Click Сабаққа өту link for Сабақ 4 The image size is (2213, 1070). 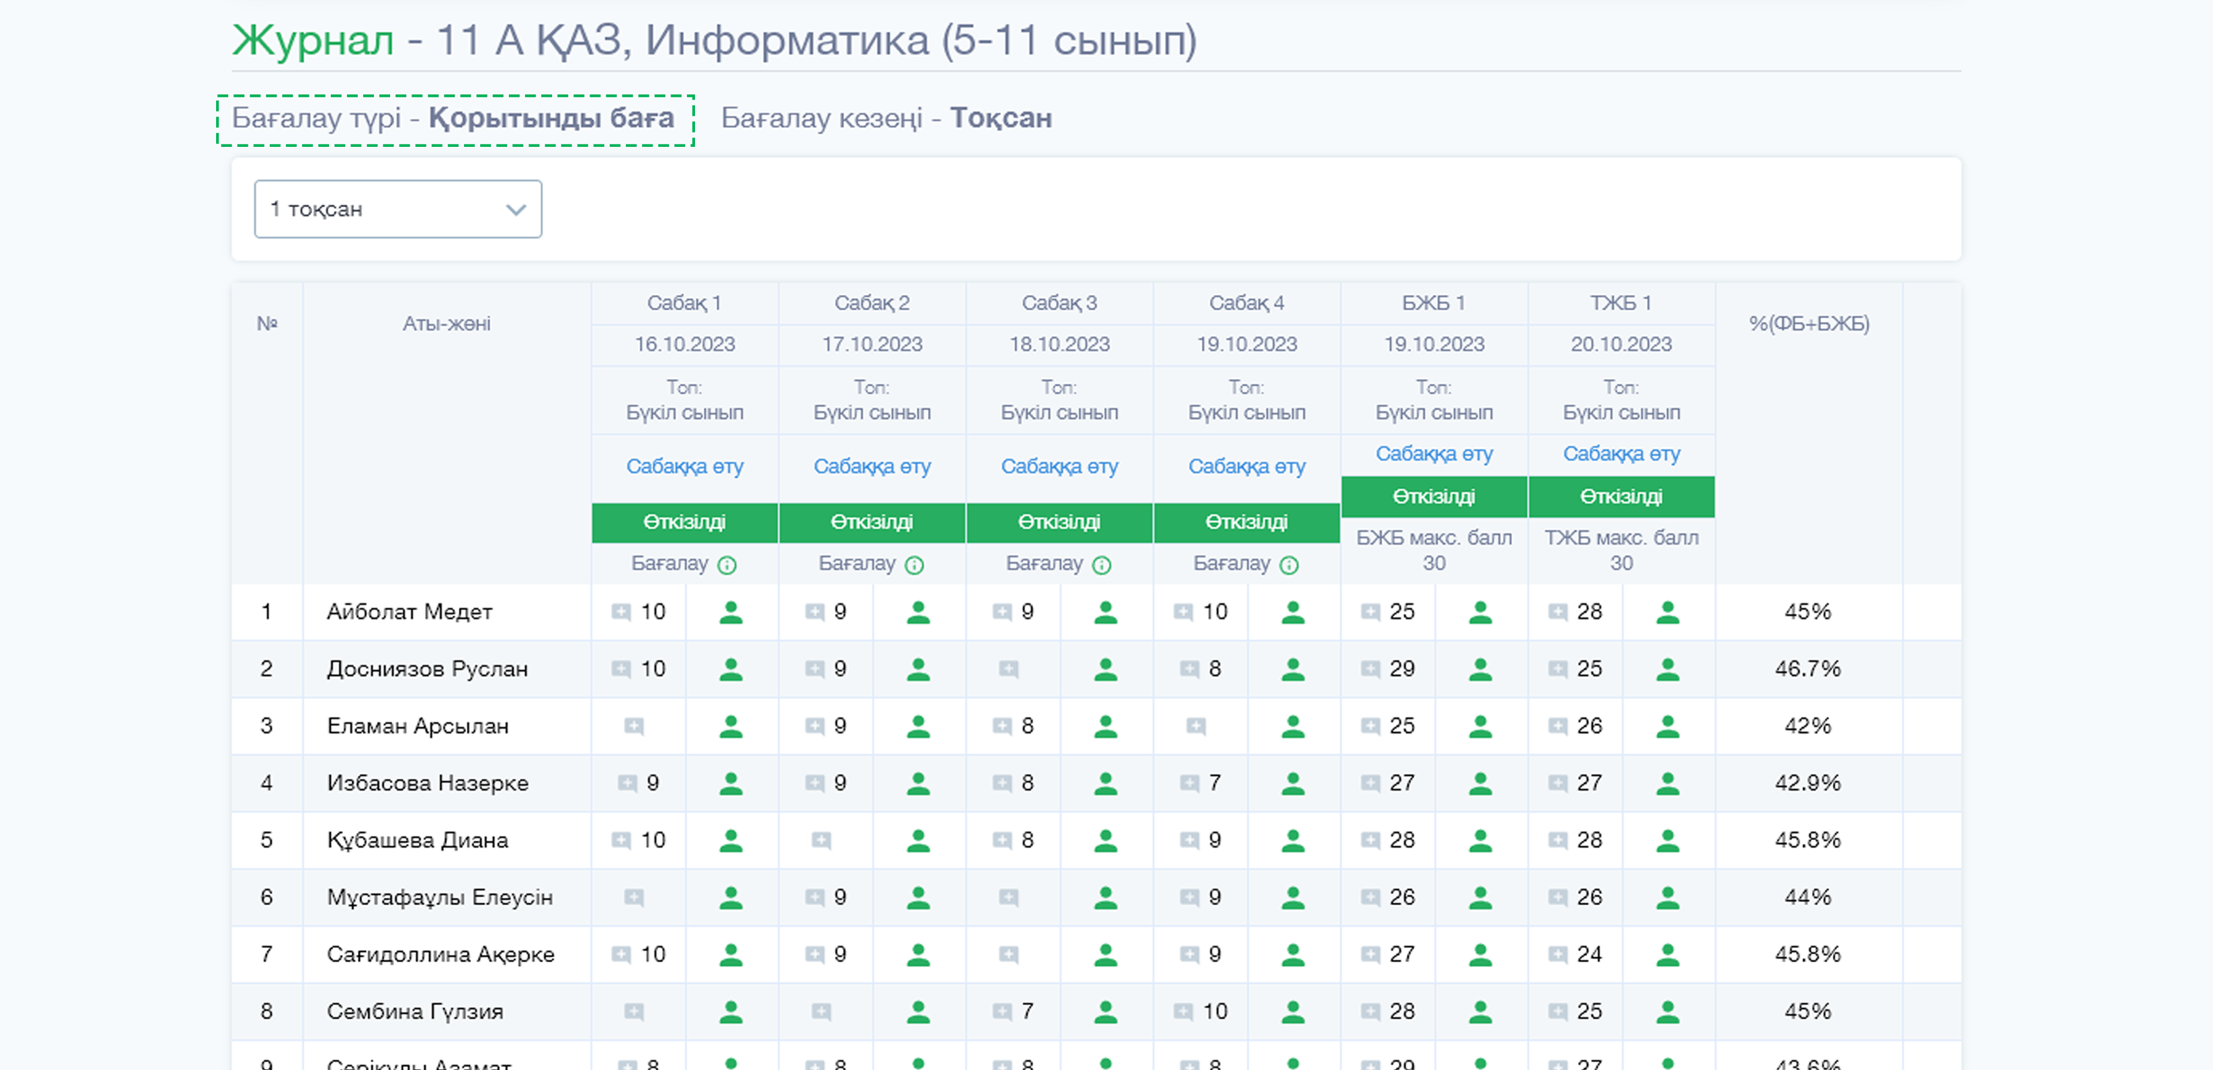point(1247,466)
